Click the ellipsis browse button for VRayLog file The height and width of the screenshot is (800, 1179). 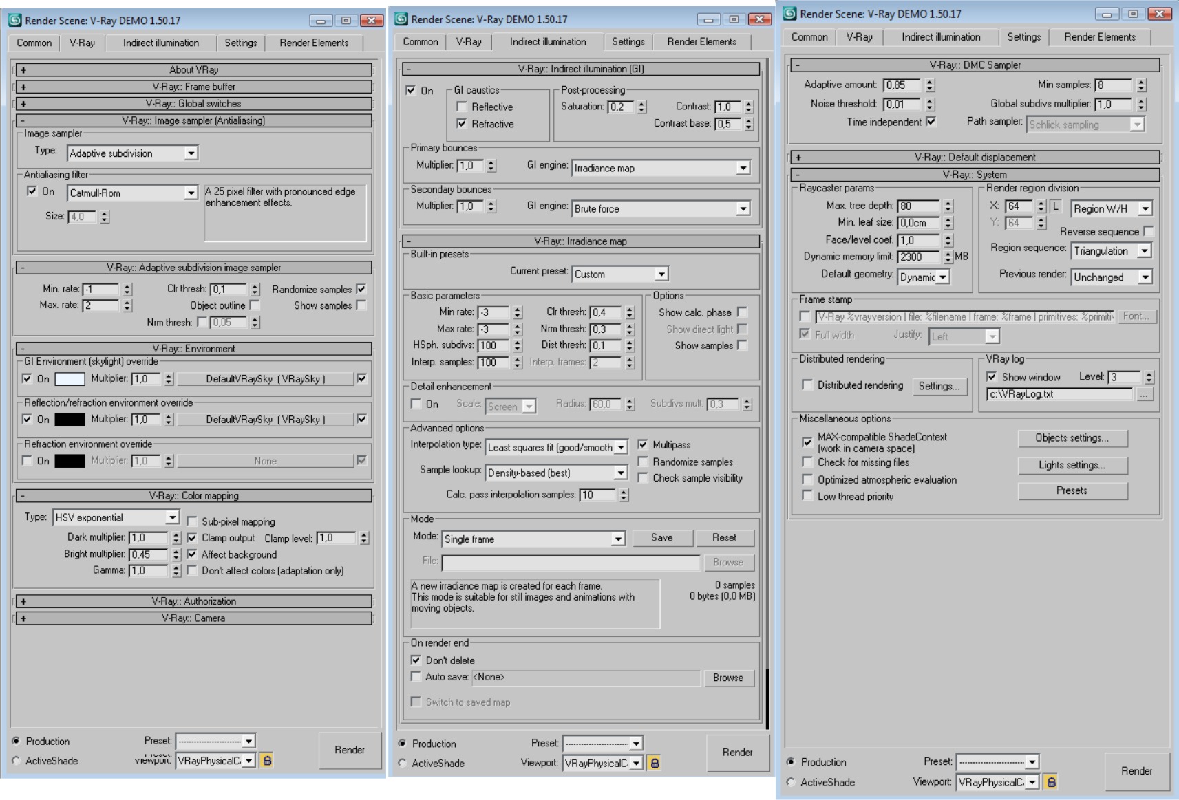[1144, 394]
